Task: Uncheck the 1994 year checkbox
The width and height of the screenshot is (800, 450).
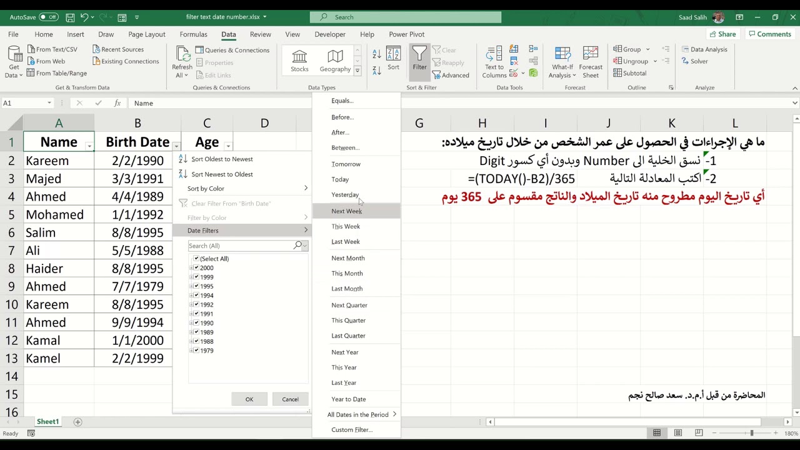Action: pos(196,296)
